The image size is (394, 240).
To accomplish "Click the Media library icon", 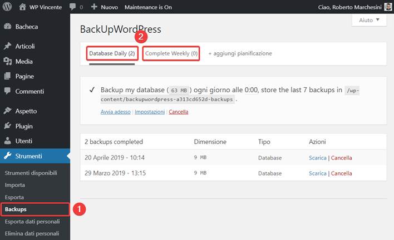I will coord(8,61).
